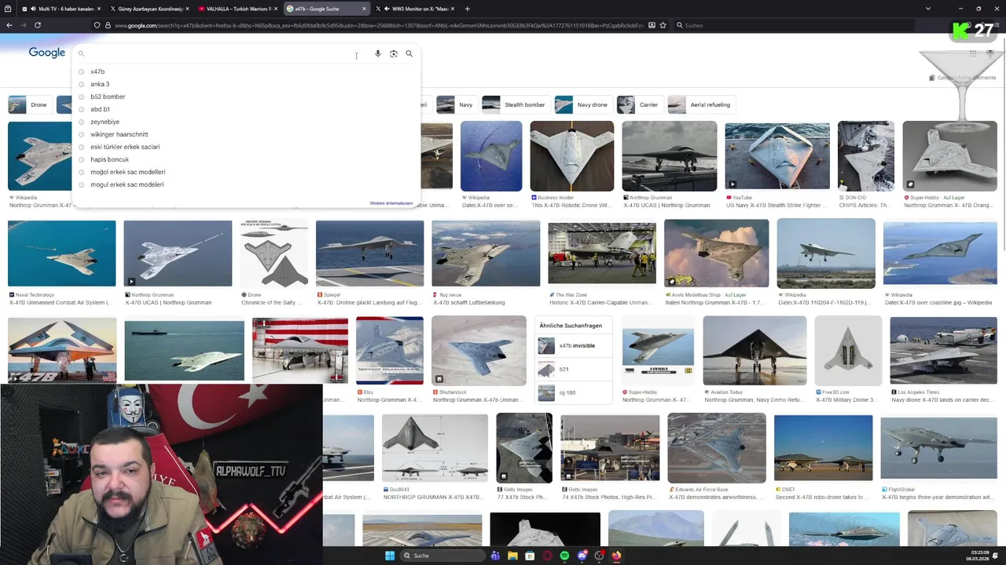Launch File Explorer from the taskbar
1006x565 pixels.
pos(512,556)
